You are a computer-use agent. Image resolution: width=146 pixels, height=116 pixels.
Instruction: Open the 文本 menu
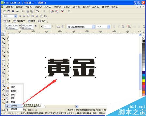coord(77,7)
